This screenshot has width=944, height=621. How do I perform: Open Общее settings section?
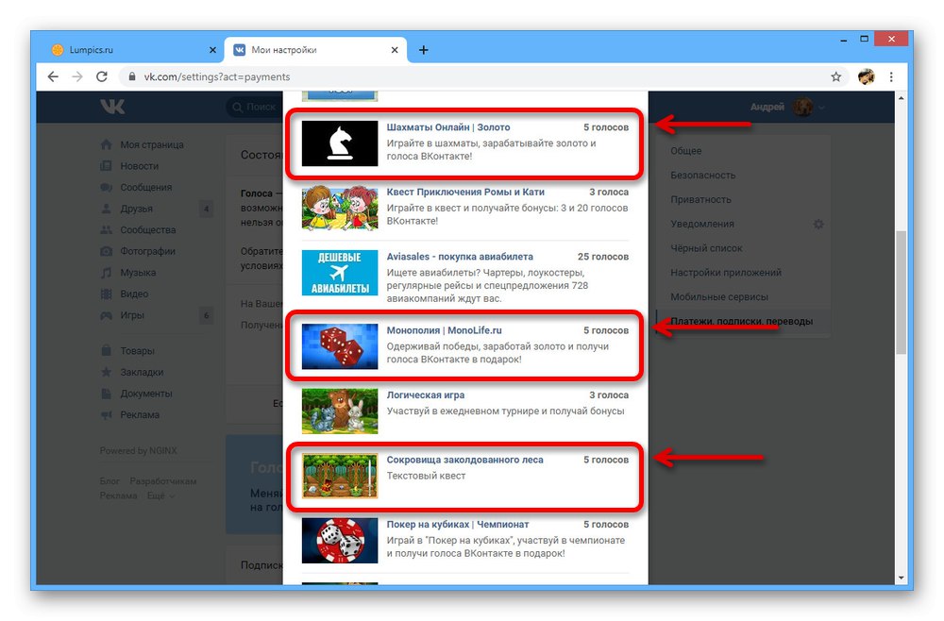click(685, 150)
